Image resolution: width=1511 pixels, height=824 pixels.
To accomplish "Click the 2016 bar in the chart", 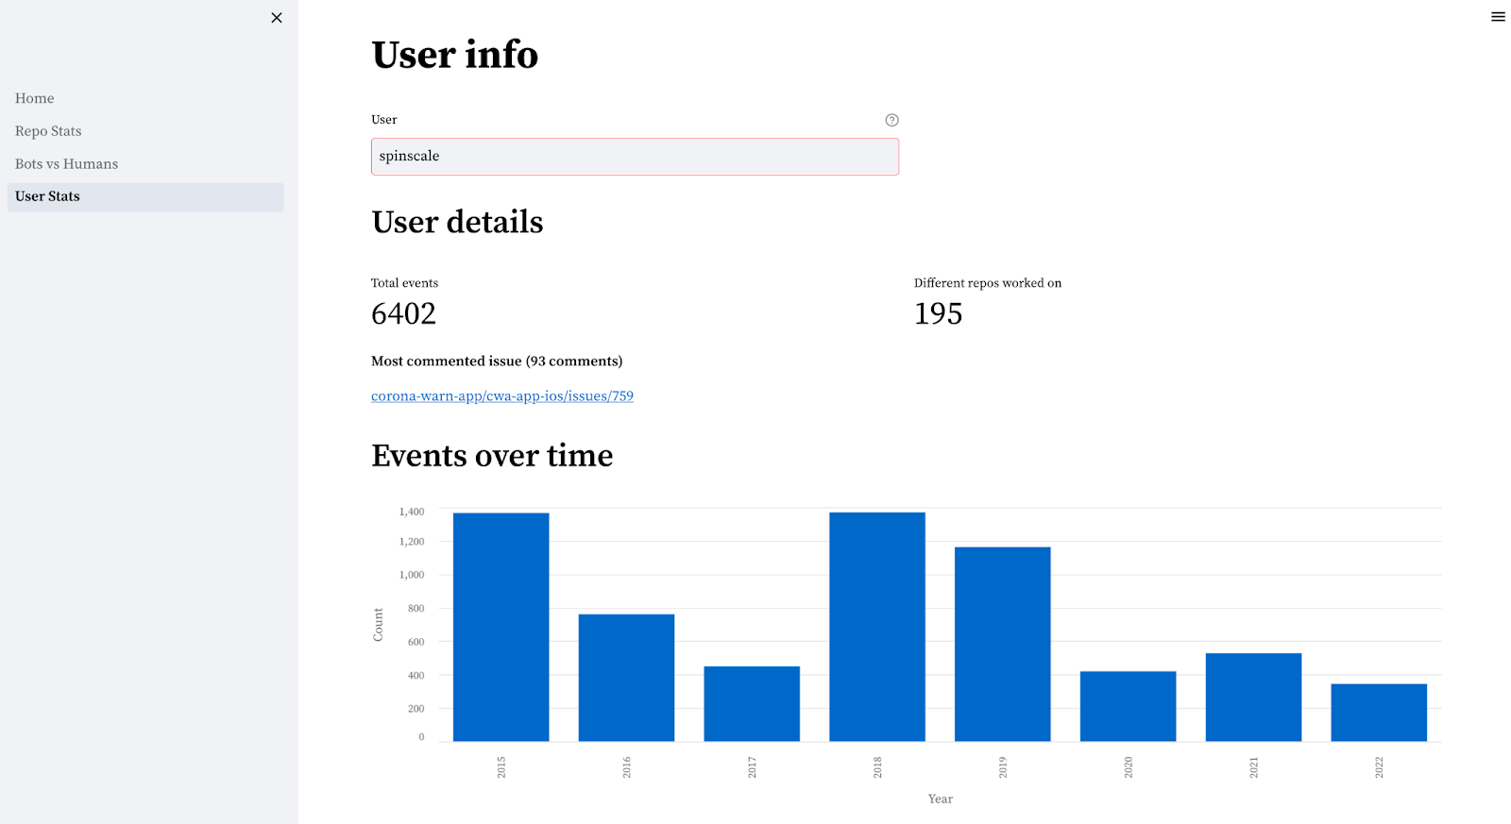I will 626,678.
